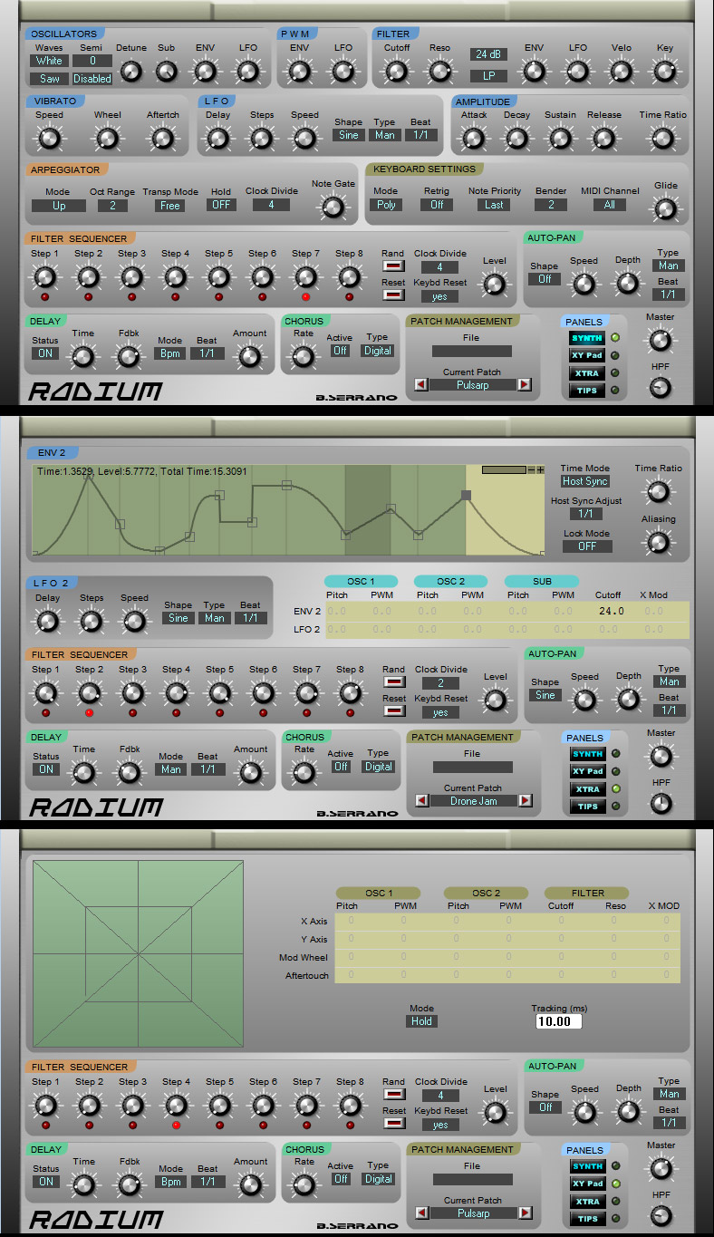Click the Reso knob in Filter section

click(439, 71)
